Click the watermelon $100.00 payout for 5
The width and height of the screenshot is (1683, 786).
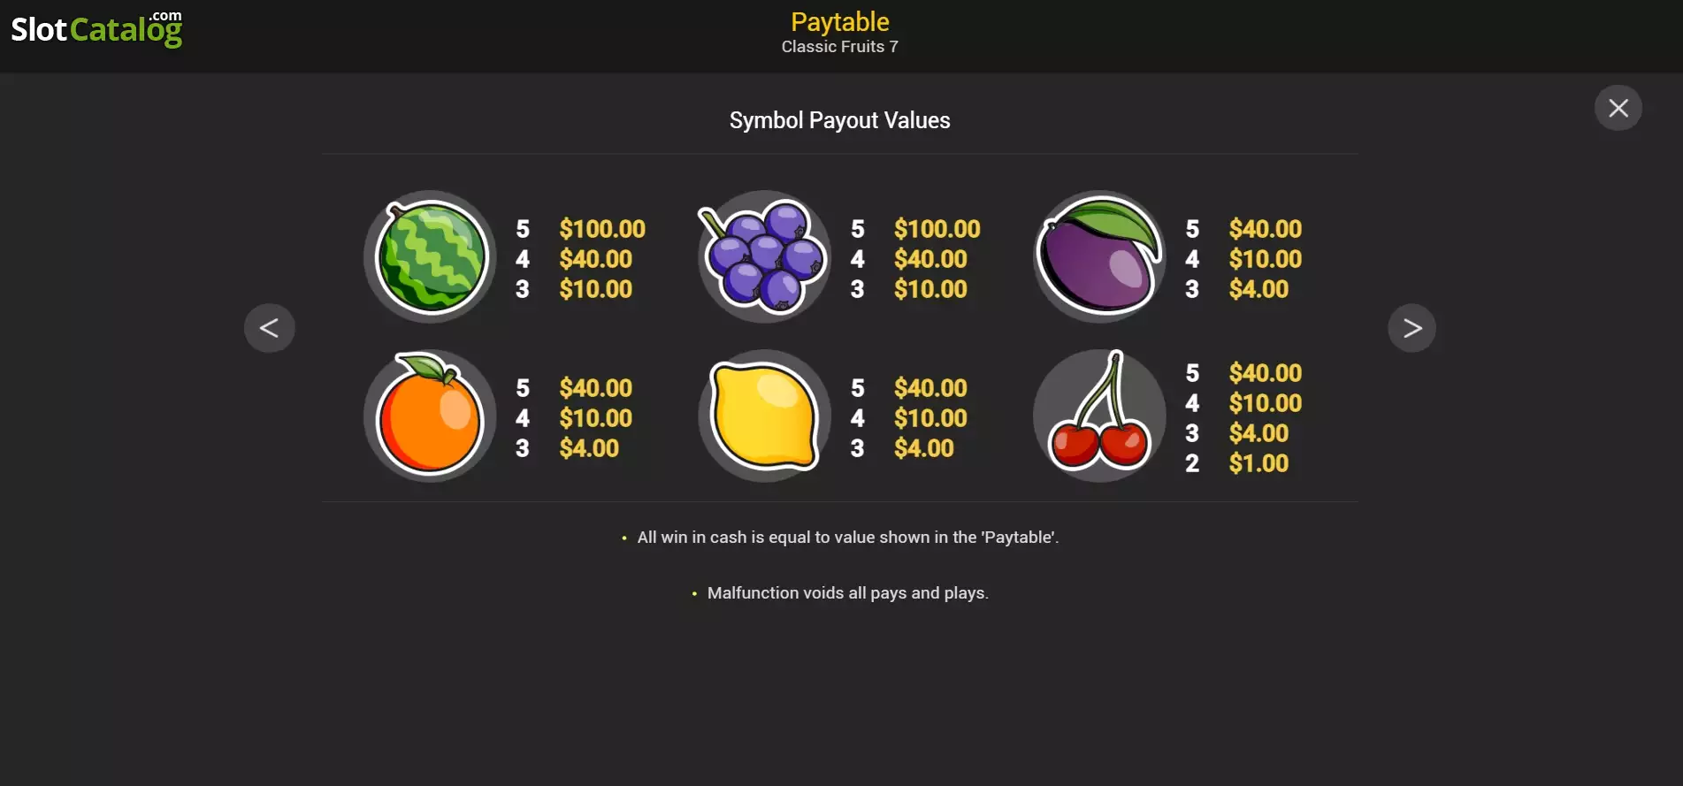[x=602, y=229]
